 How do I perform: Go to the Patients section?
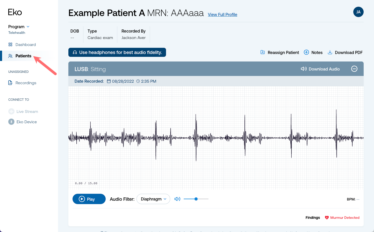pyautogui.click(x=23, y=56)
